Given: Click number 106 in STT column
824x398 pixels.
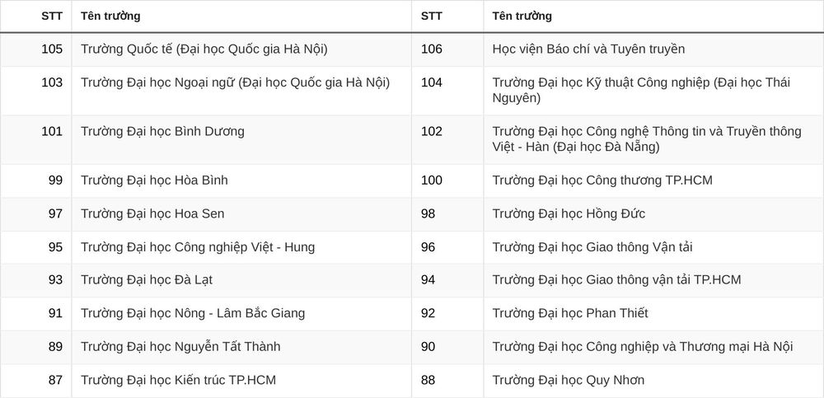Looking at the screenshot, I should click(432, 49).
